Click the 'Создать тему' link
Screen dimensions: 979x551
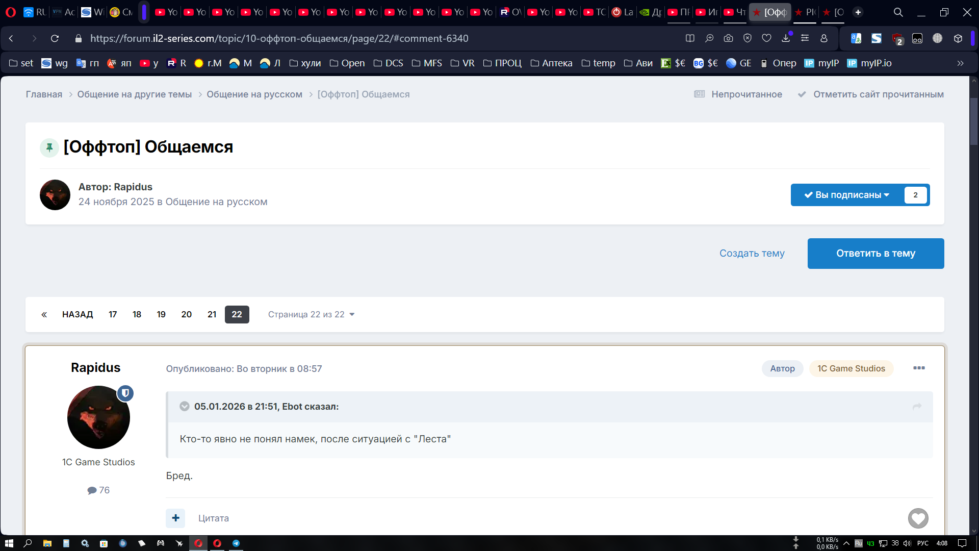point(752,254)
